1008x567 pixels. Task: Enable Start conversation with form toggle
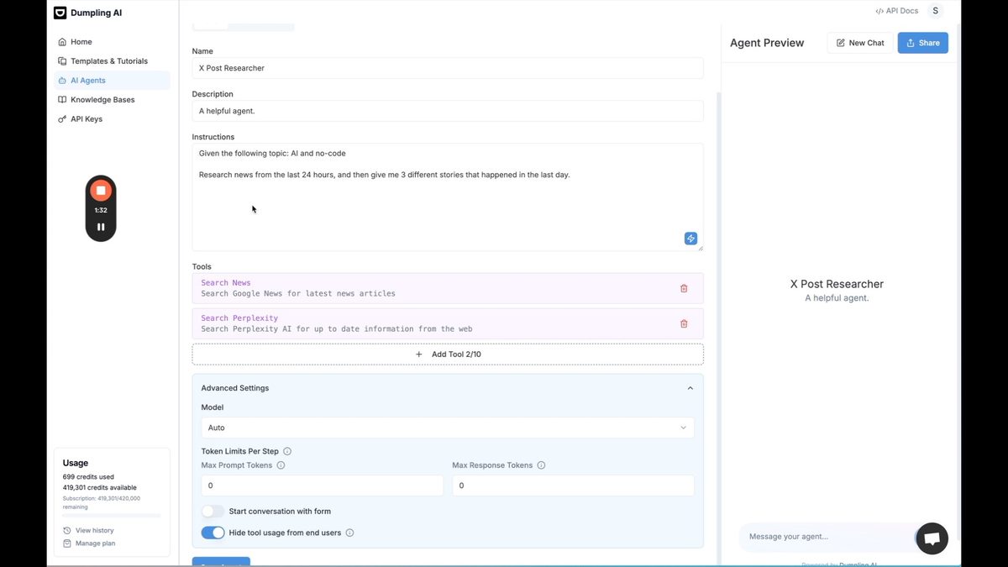[x=213, y=512]
